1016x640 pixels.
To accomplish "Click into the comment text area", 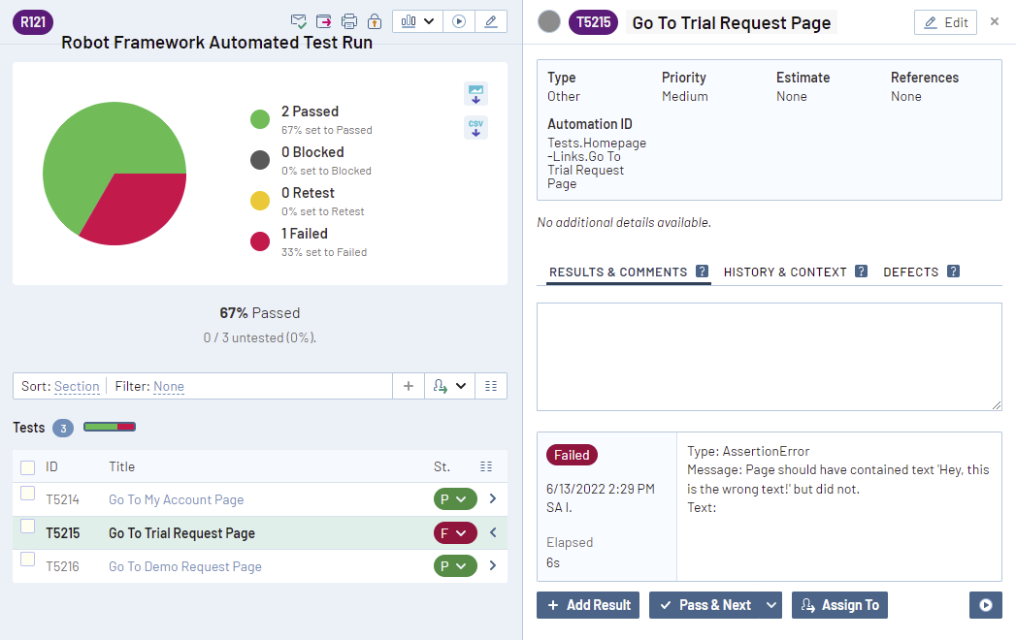I will (769, 356).
